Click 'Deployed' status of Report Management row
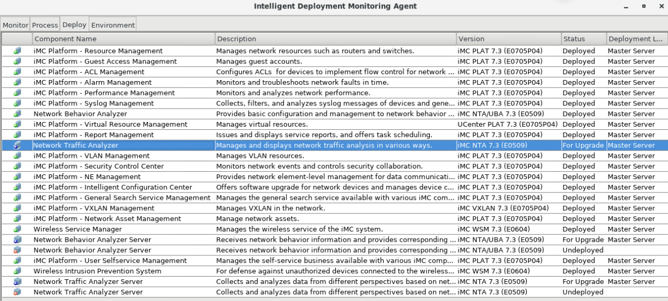This screenshot has height=301, width=668. click(x=578, y=135)
